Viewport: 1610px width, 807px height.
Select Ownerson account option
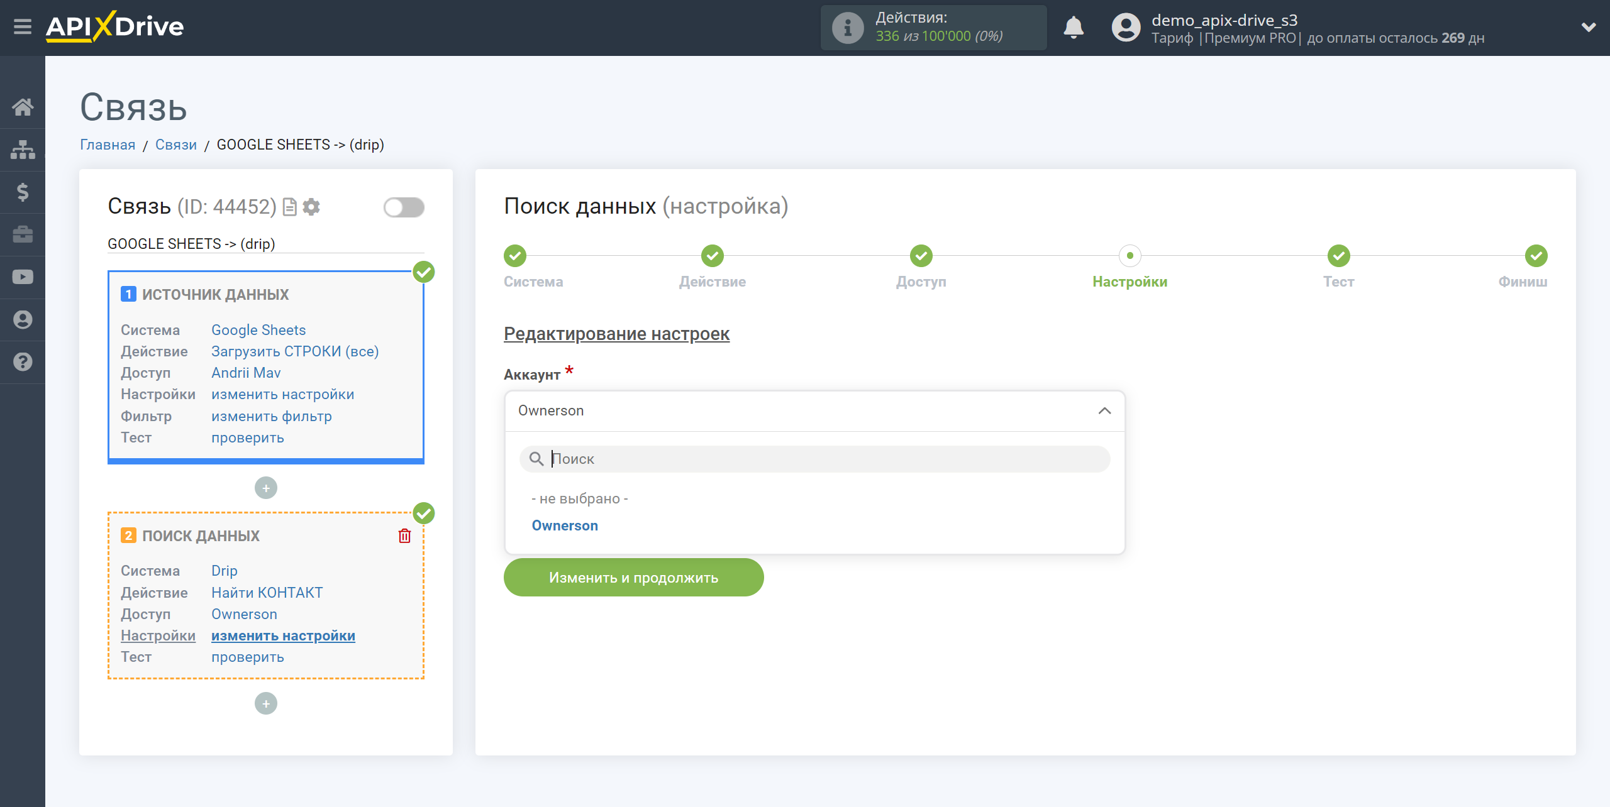(x=565, y=525)
